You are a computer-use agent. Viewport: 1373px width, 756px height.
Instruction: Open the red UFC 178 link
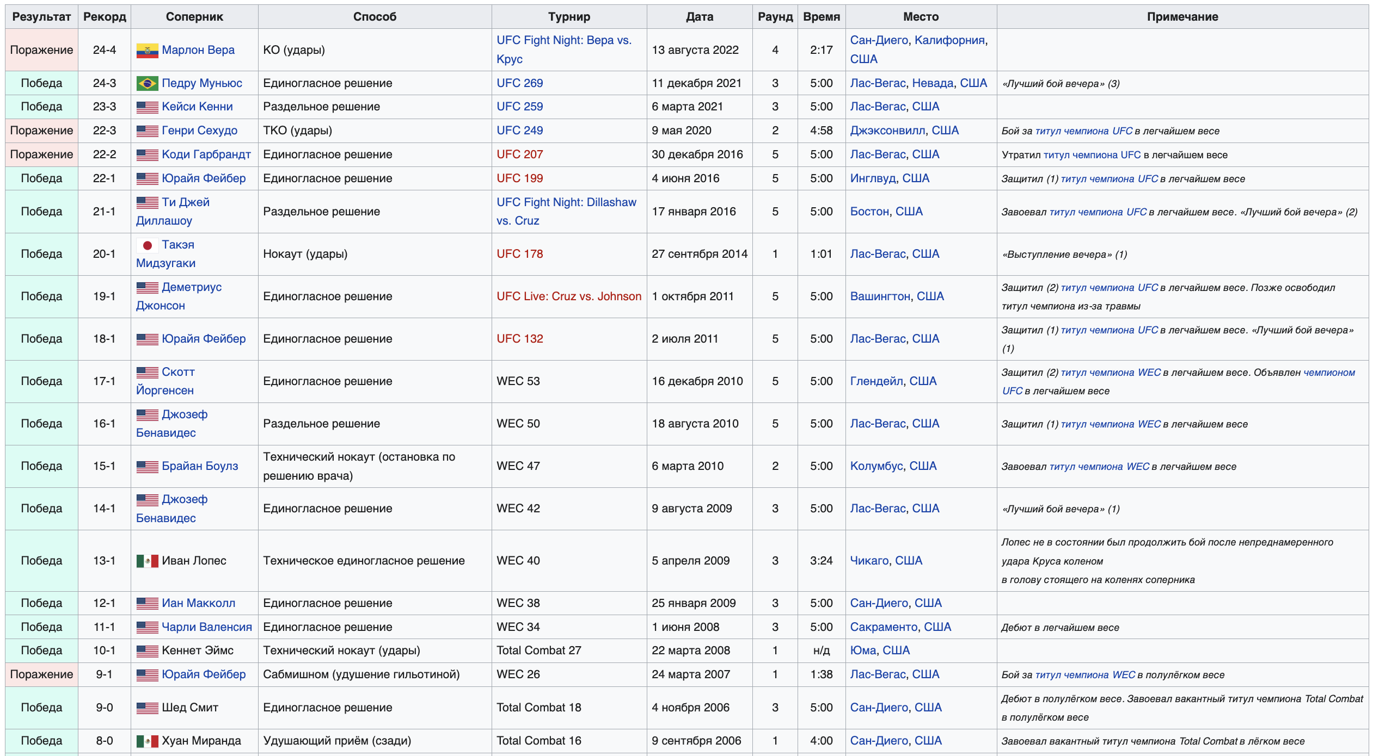pos(519,254)
